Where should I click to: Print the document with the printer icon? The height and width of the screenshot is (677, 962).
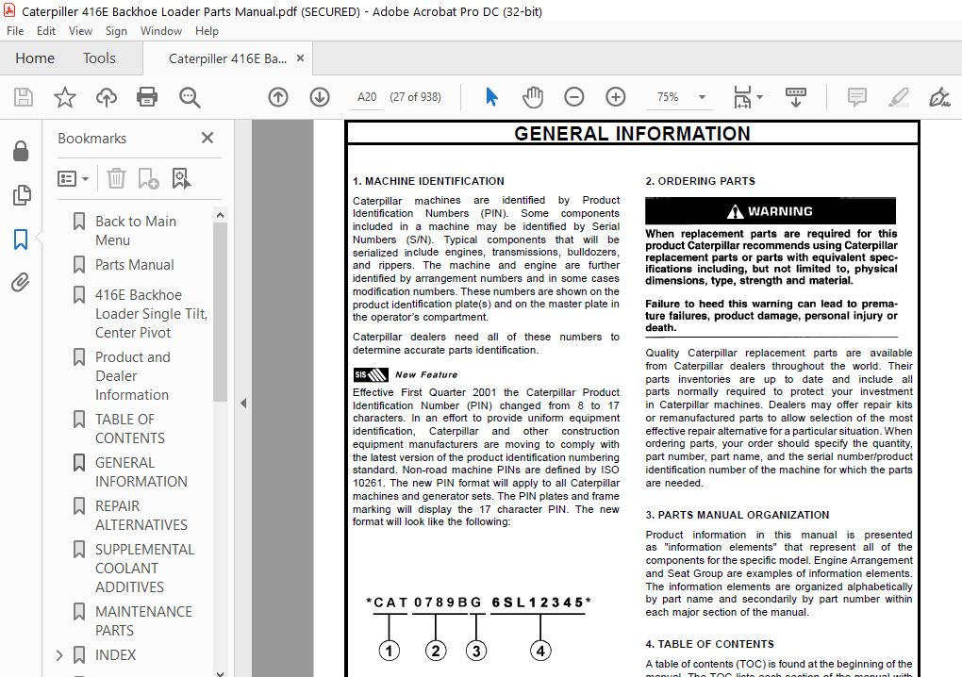147,97
